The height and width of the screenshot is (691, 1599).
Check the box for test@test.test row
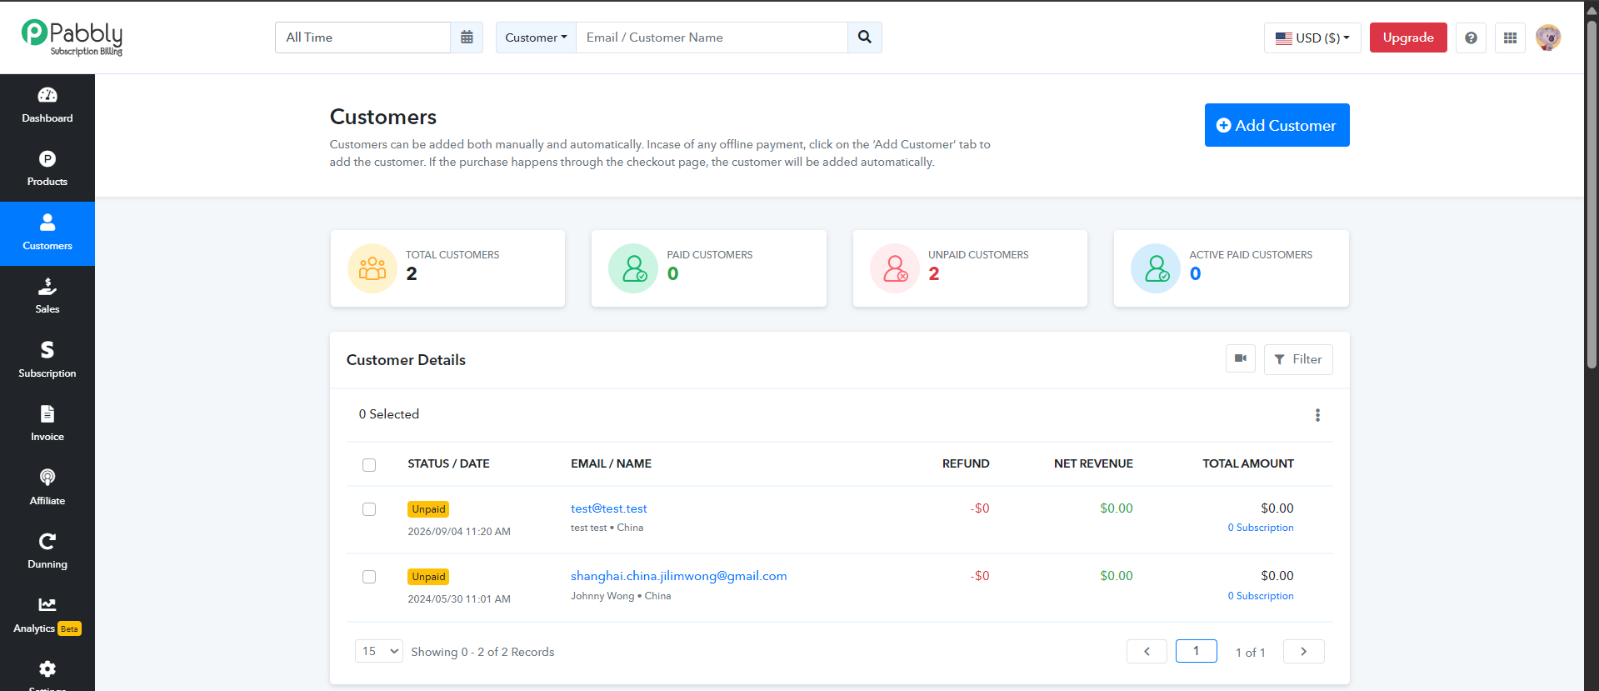(x=369, y=509)
